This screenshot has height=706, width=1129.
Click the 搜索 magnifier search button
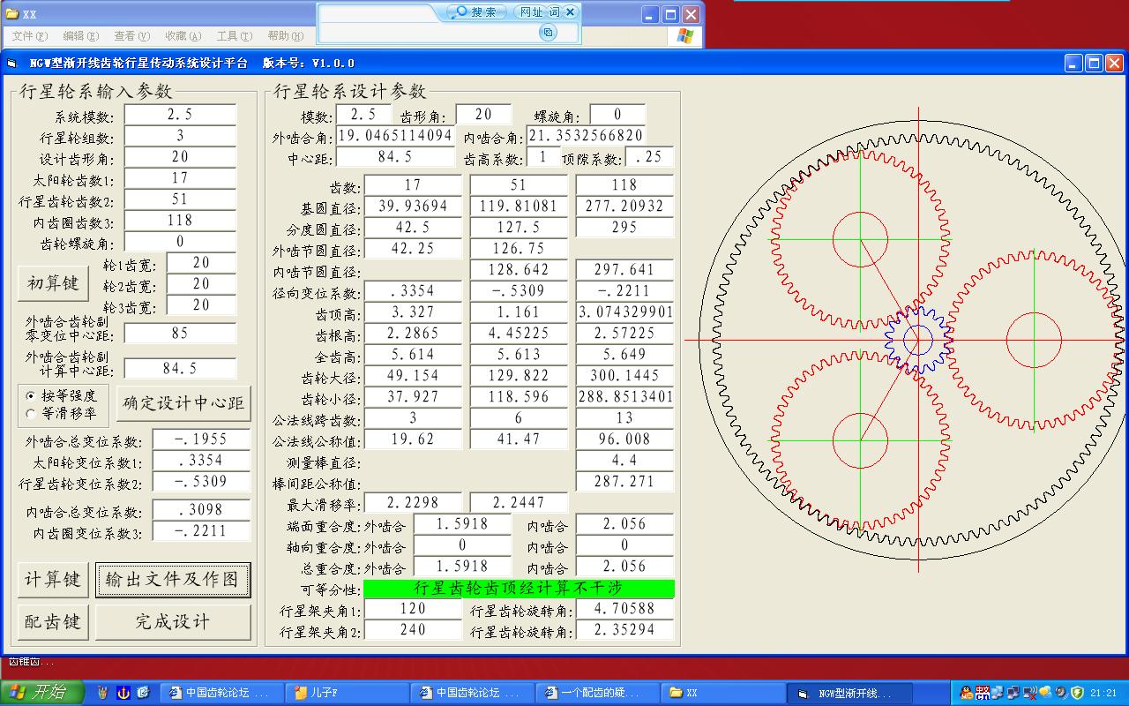coord(477,11)
